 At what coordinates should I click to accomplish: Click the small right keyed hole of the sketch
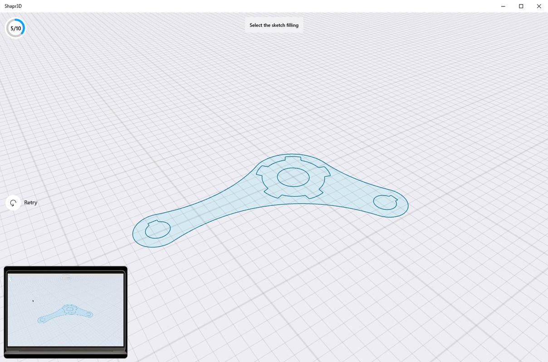[x=385, y=202]
